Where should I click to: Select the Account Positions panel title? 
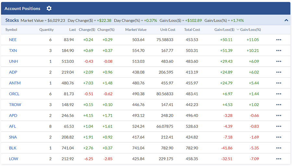point(22,8)
